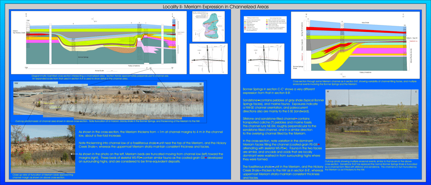Click paragraph 'In the cross-section, note variation in the dominant'
The width and height of the screenshot is (431, 185).
(281, 150)
